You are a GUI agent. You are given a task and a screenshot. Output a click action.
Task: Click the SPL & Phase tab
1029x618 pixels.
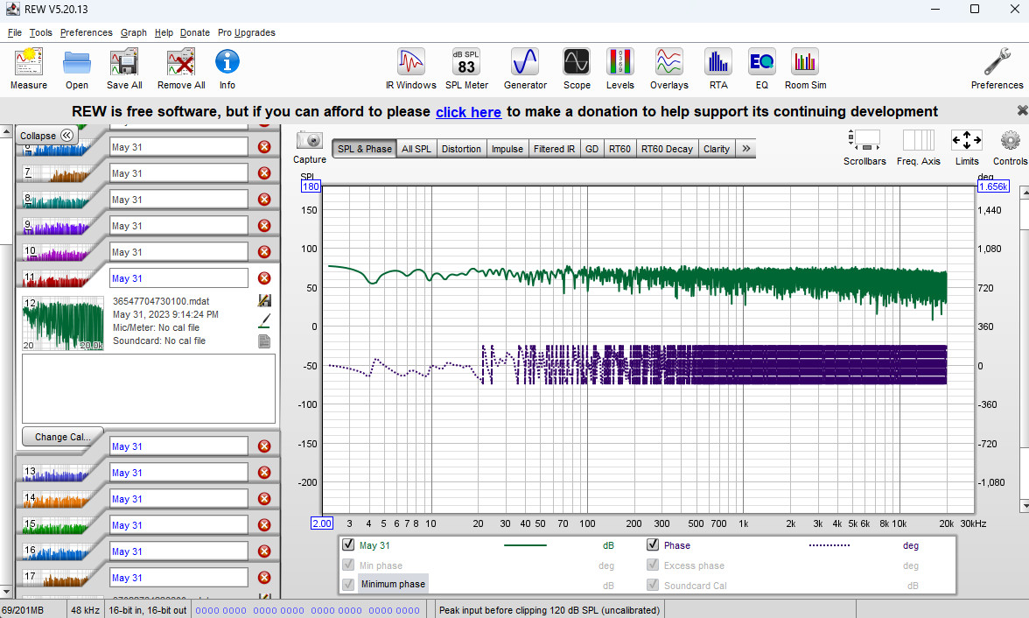[x=364, y=149]
